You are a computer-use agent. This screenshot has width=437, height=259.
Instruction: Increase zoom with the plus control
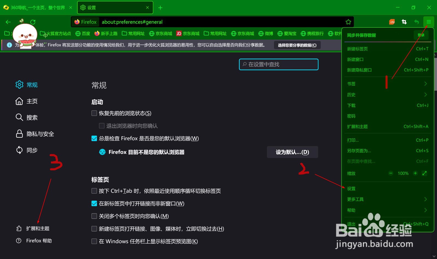[415, 173]
